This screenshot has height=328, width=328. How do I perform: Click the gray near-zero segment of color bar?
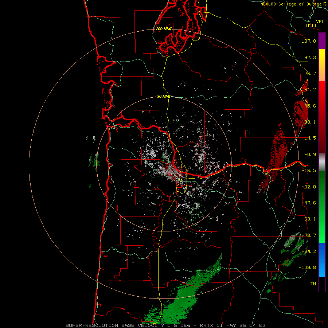tap(322, 162)
